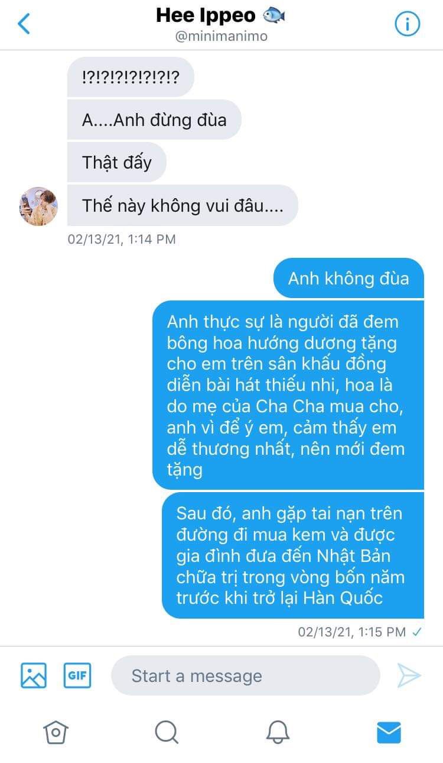The height and width of the screenshot is (763, 443).
Task: Tap the 'Thật đấy' message bubble
Action: [117, 162]
